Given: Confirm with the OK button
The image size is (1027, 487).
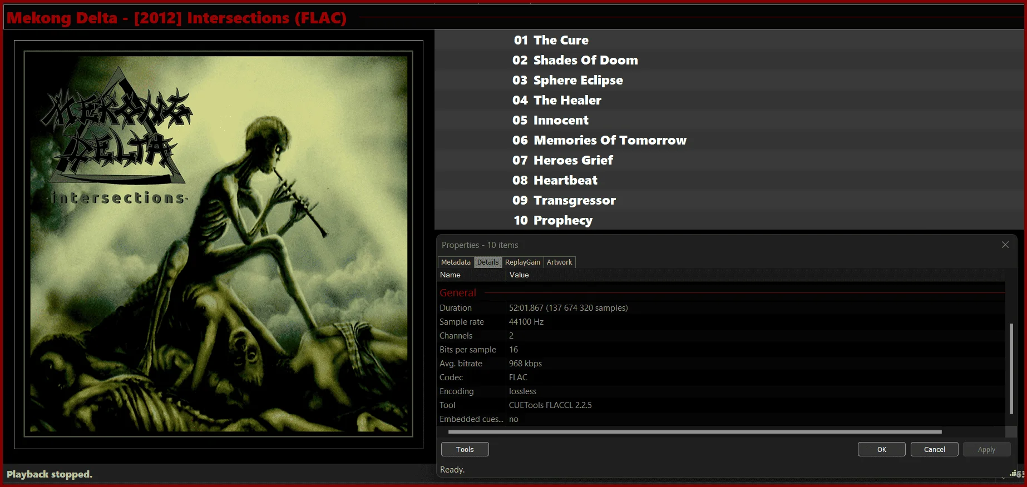Looking at the screenshot, I should (882, 449).
